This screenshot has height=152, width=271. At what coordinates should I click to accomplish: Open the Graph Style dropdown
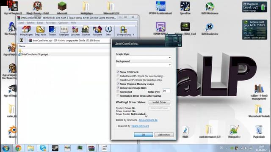[x=144, y=57]
